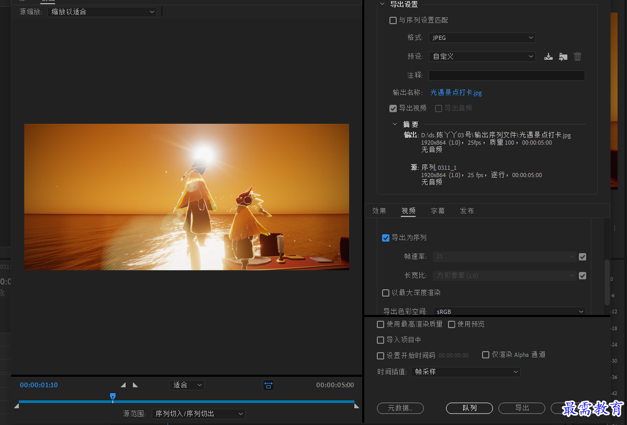Toggle the aspect ratio correction icon

(268, 385)
